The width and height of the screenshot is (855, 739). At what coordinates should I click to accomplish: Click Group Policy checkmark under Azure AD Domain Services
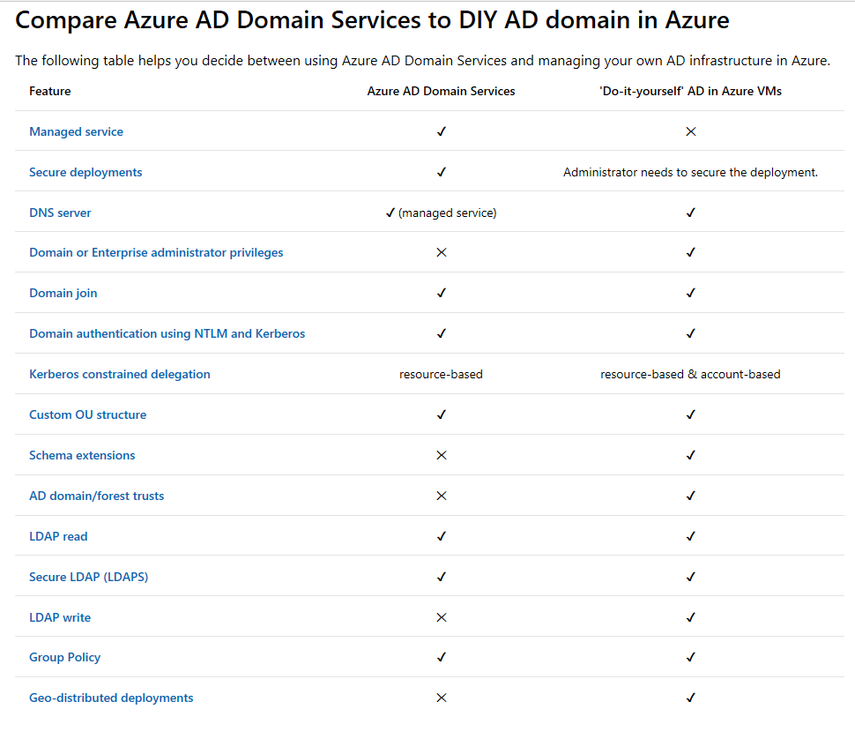coord(442,657)
